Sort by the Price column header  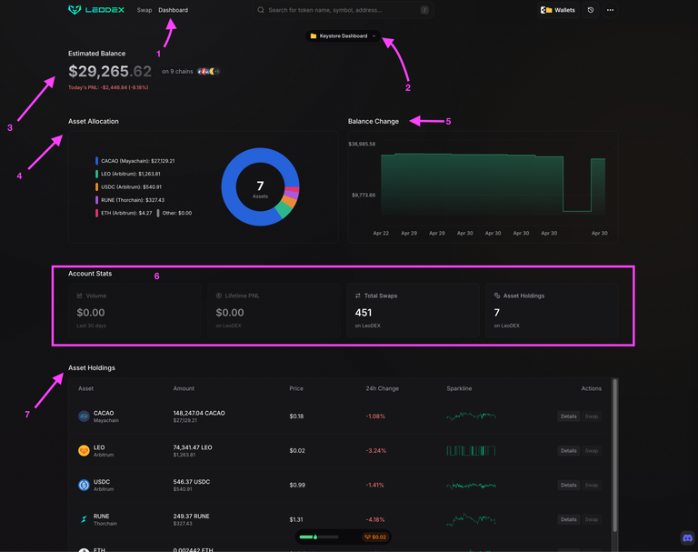(x=296, y=388)
